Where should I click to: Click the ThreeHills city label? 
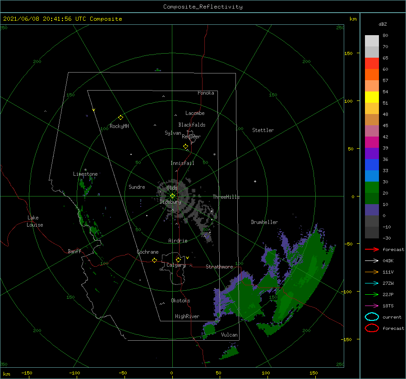coord(226,197)
